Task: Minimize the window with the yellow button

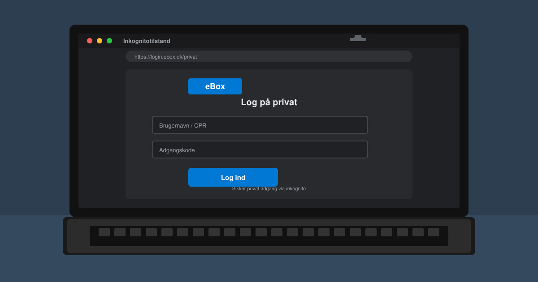Action: pyautogui.click(x=100, y=41)
